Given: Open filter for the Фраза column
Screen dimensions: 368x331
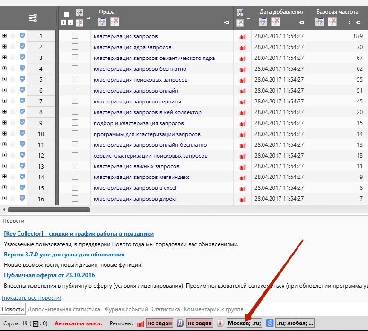Looking at the screenshot, I should [102, 22].
